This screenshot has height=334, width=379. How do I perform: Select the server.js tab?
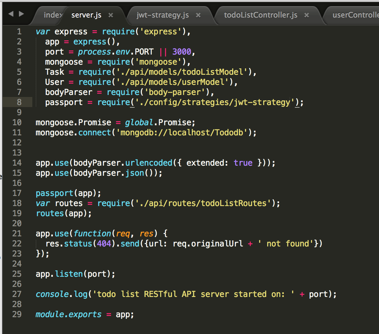tap(86, 15)
